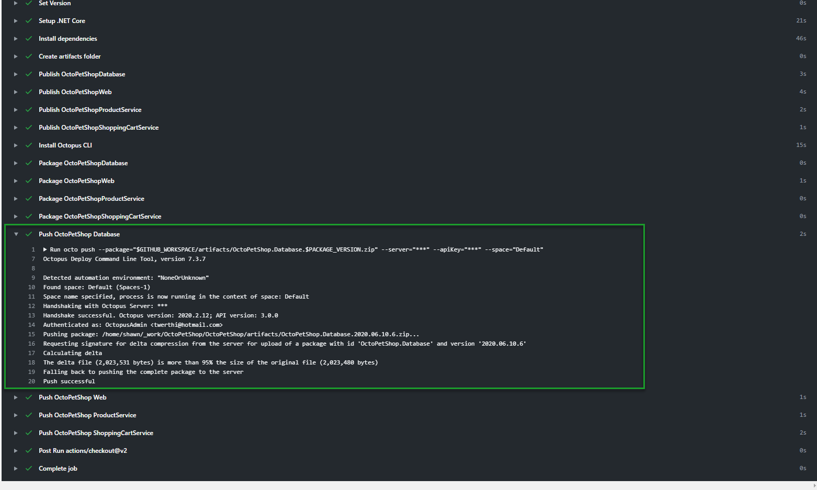This screenshot has height=490, width=817.
Task: Select log line number 18
Action: tap(32, 362)
